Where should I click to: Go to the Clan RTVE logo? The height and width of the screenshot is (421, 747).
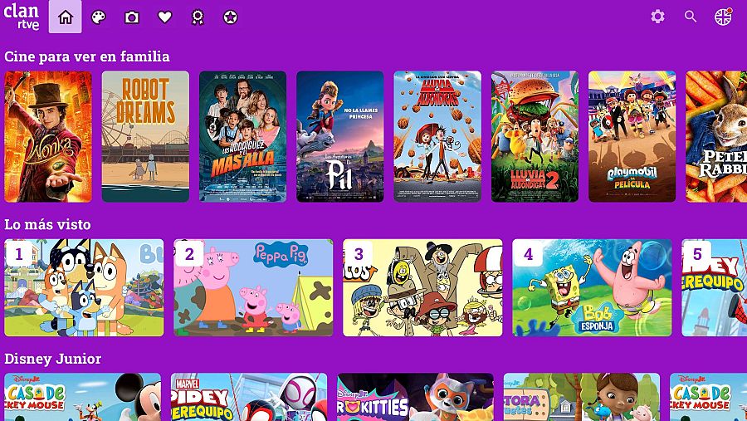click(22, 17)
